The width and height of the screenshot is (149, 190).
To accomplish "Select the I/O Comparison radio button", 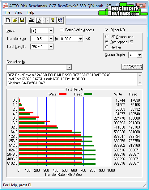I will point(107,36).
